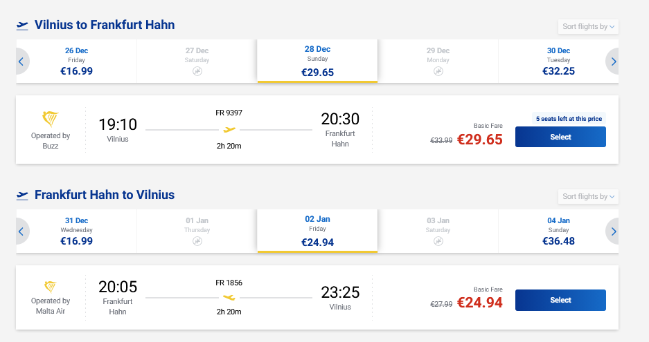Click the airplane icon beside Frankfurt Hahn to Vilnius
The image size is (649, 342).
click(22, 196)
